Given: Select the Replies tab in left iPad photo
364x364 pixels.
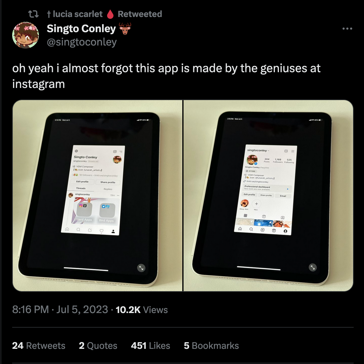Looking at the screenshot, I should pos(108,189).
